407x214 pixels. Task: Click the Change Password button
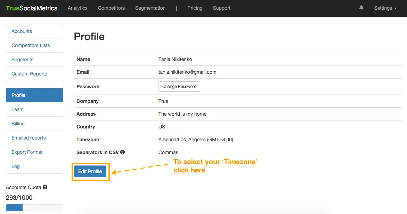[179, 87]
